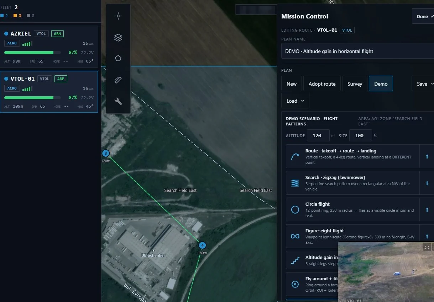Open the wrench settings tool

118,102
